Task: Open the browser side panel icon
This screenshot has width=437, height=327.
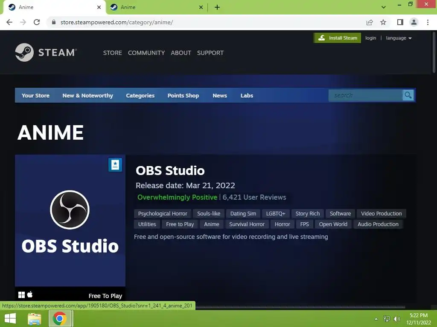Action: (x=400, y=22)
